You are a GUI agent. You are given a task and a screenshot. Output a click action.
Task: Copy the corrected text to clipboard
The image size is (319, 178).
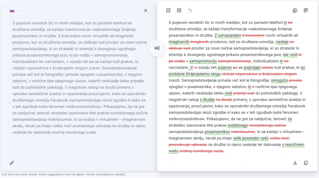(306, 163)
